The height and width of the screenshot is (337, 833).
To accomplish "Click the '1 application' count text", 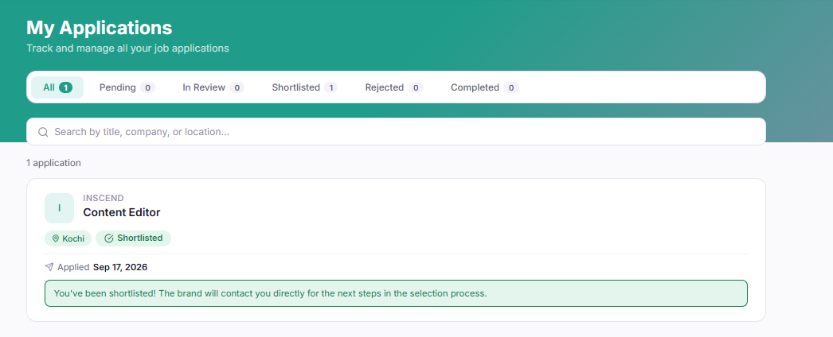I will point(53,163).
